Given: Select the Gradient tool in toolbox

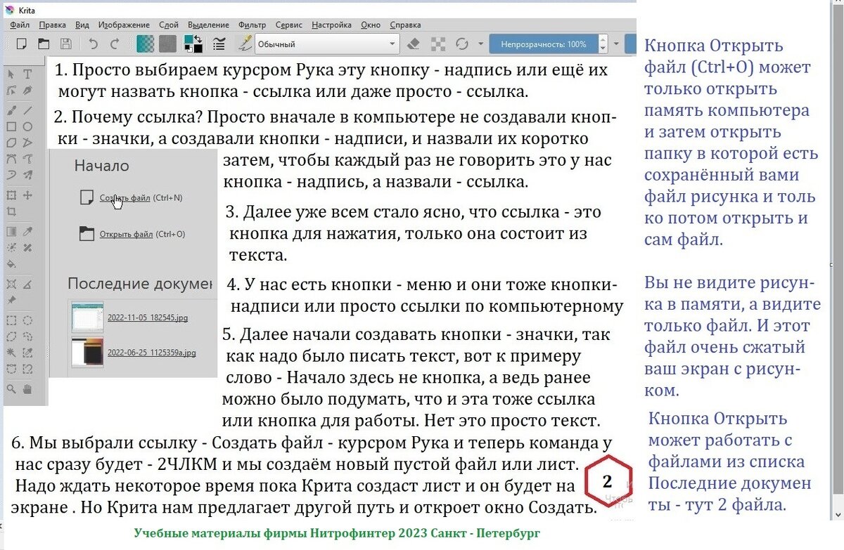Looking at the screenshot, I should point(11,231).
